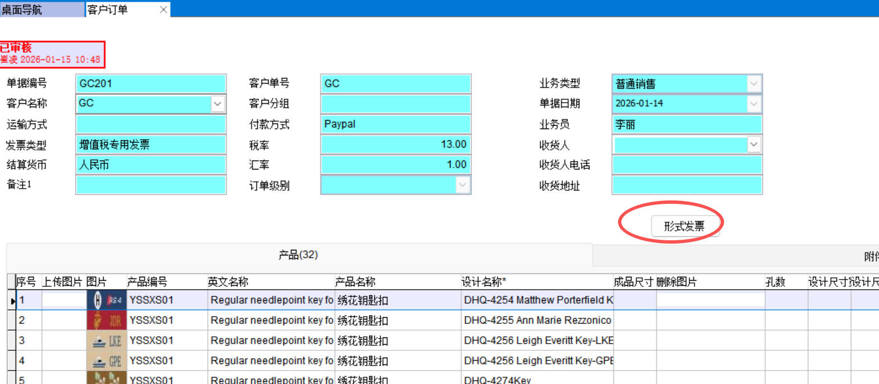
Task: Open the 单据日期 date dropdown
Action: tap(753, 104)
